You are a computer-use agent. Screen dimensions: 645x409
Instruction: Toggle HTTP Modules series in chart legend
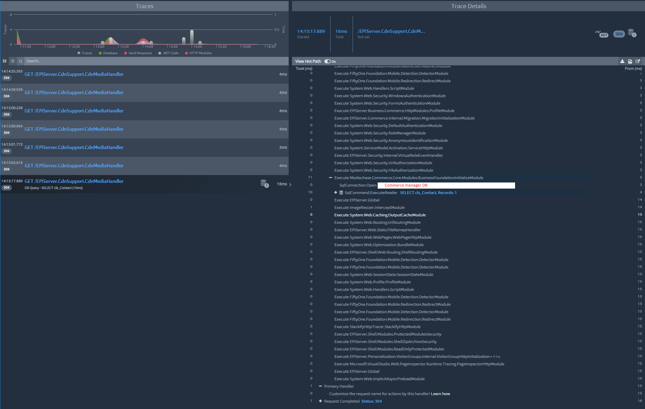(198, 53)
